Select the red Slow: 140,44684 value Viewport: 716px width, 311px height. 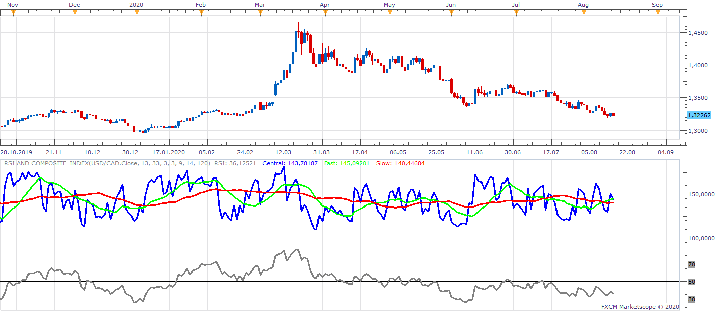pos(401,163)
